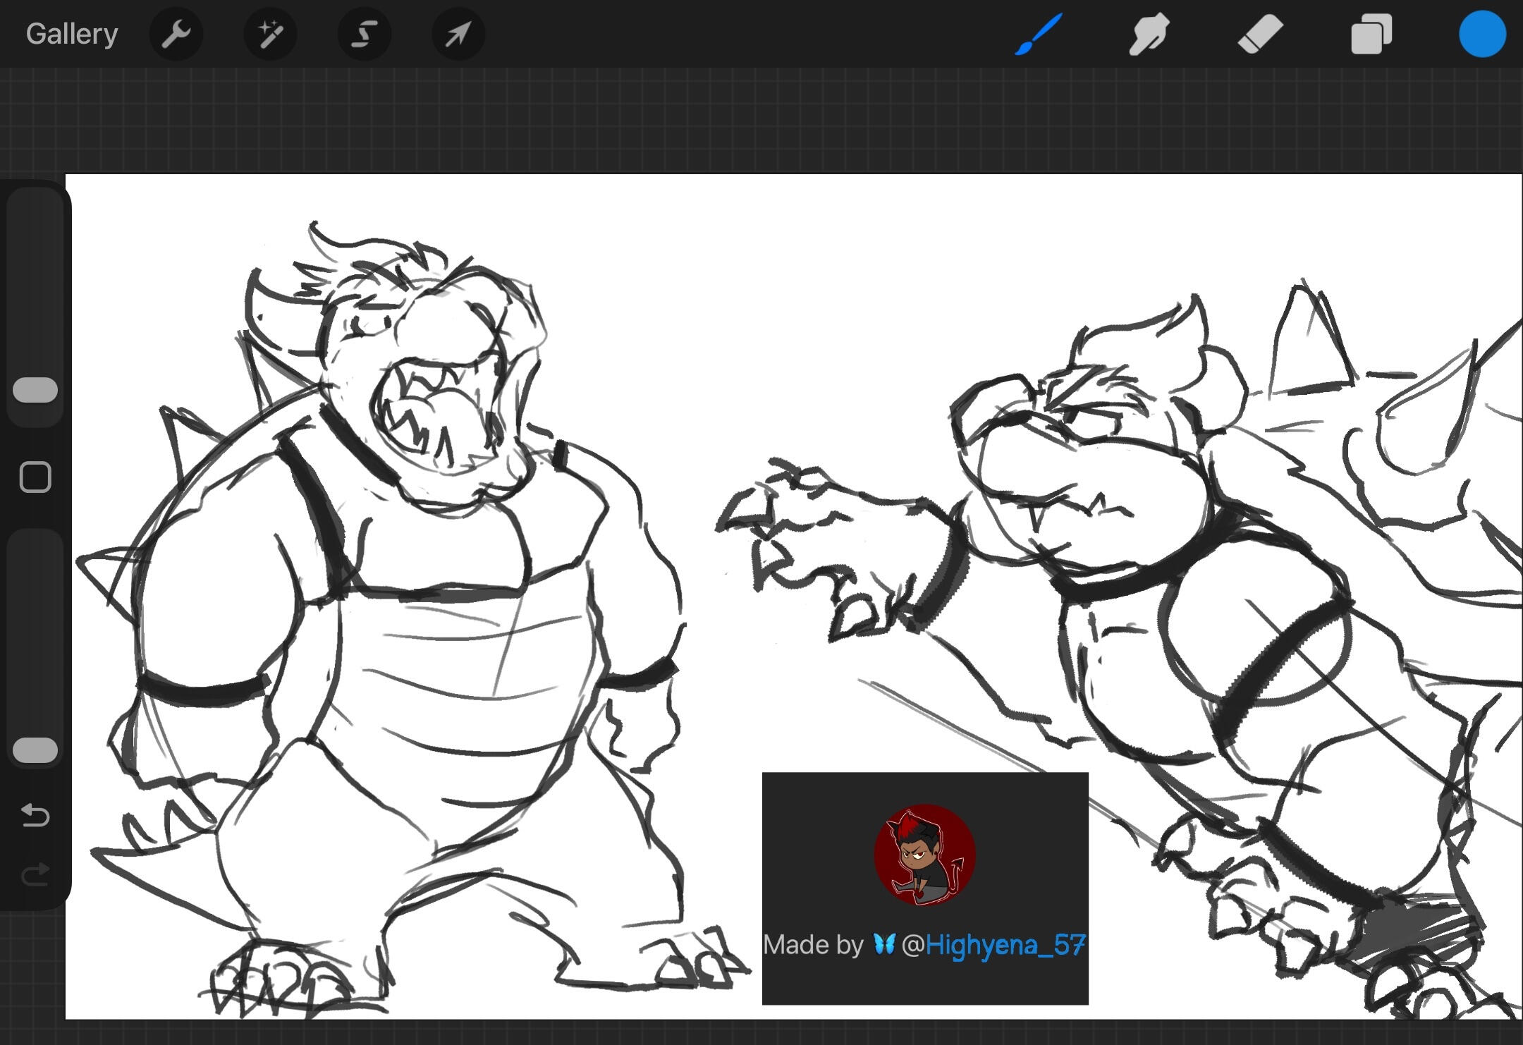The height and width of the screenshot is (1045, 1523).
Task: Tap the square Modify button in the sidebar
Action: [35, 477]
